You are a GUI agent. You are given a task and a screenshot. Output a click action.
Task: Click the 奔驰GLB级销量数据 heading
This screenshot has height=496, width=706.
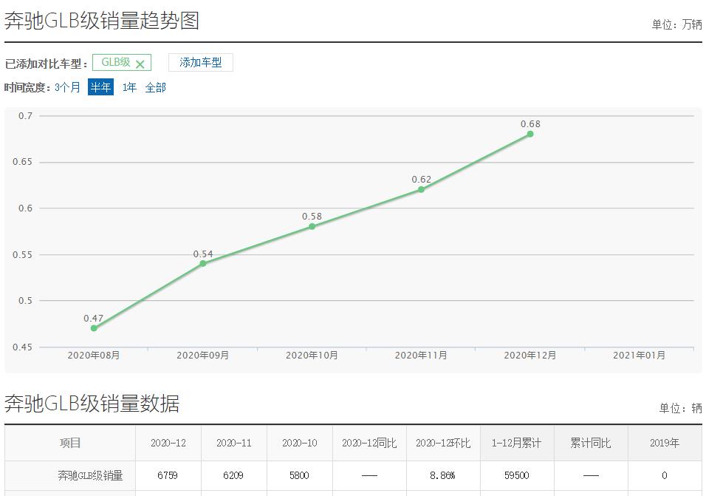coord(92,403)
